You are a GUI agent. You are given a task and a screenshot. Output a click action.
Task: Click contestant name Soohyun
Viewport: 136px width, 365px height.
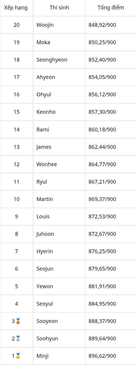pyautogui.click(x=47, y=339)
